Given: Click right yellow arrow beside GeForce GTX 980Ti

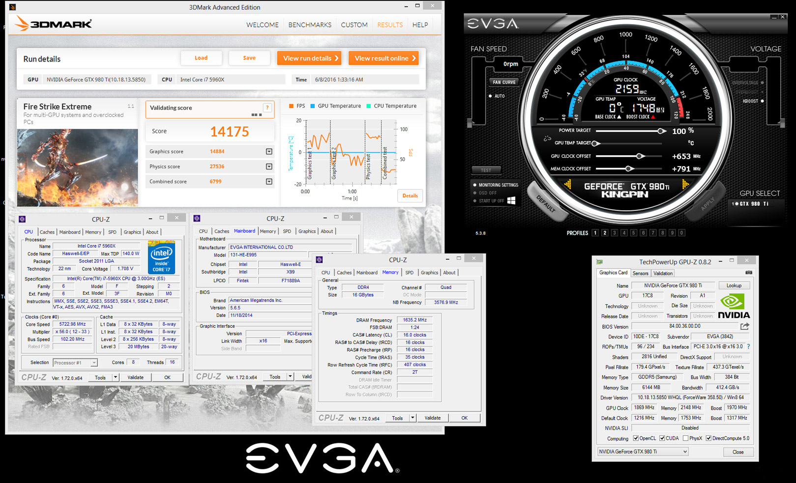Looking at the screenshot, I should click(685, 185).
